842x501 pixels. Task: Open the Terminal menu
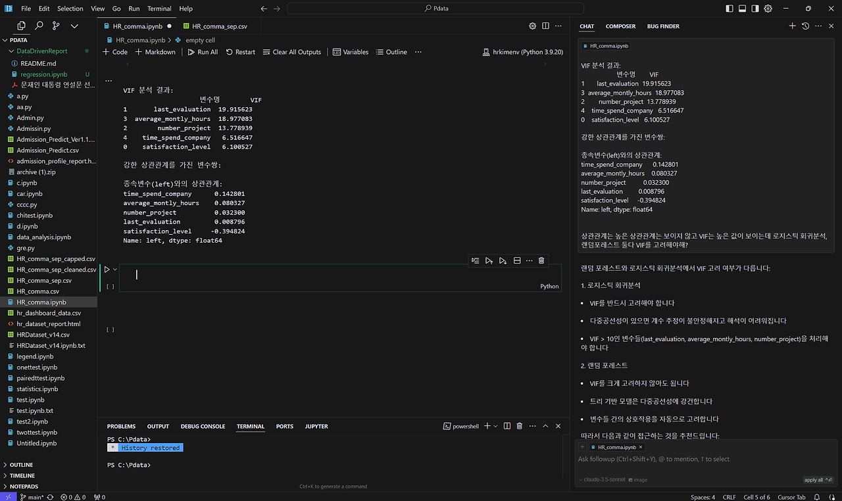click(159, 9)
